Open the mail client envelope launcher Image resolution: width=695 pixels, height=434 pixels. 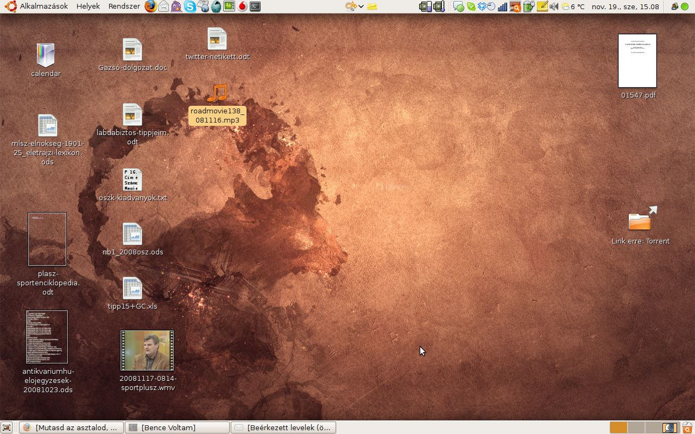[163, 7]
